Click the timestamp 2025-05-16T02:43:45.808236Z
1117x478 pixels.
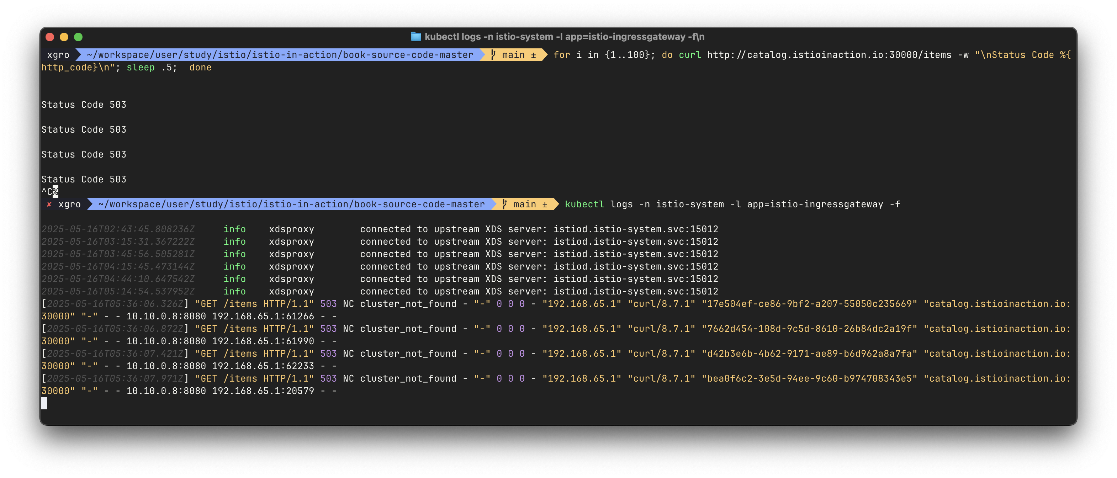click(x=118, y=229)
